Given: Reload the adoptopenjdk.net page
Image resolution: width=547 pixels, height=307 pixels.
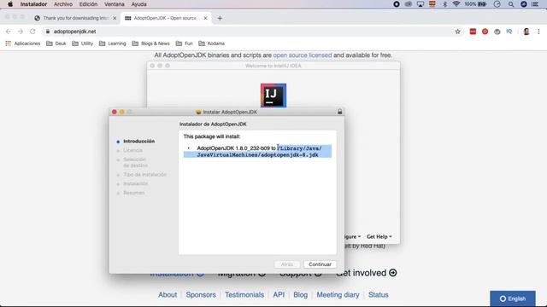Looking at the screenshot, I should (x=32, y=32).
